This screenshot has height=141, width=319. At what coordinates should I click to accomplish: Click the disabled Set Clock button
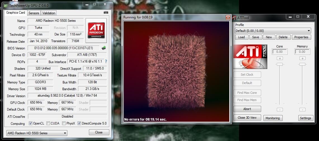(247, 75)
